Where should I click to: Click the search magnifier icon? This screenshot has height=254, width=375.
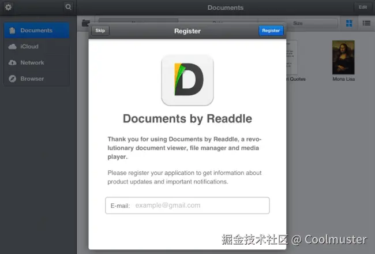tap(68, 7)
